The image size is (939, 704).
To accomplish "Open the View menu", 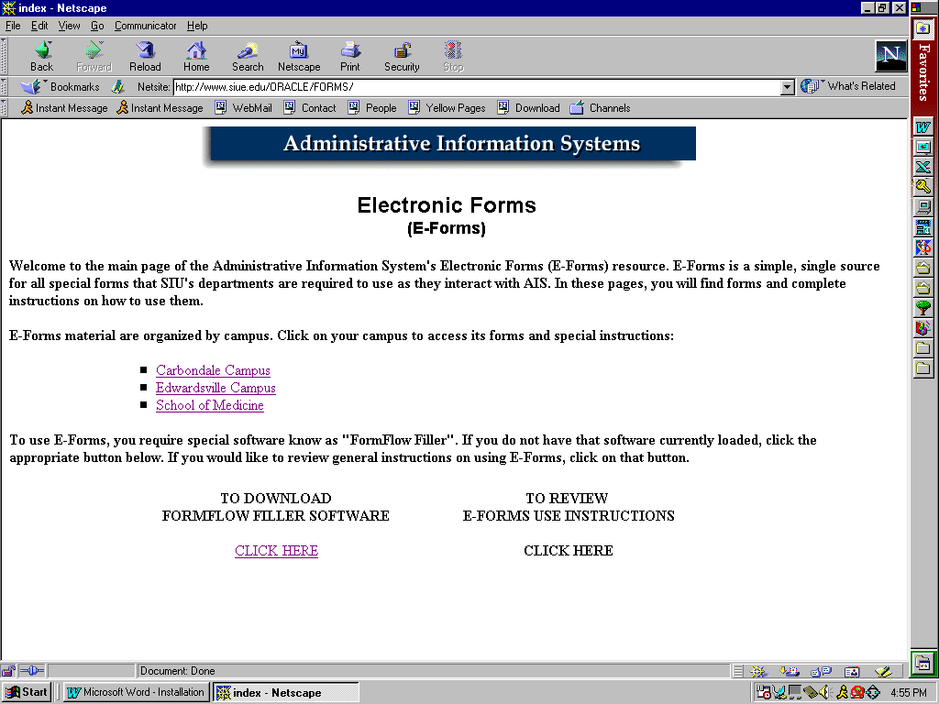I will click(69, 26).
